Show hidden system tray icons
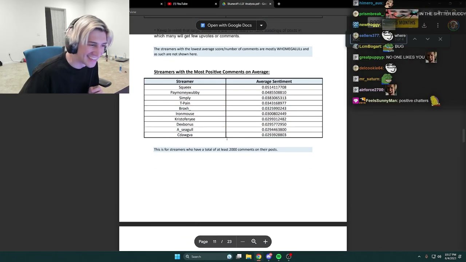The height and width of the screenshot is (262, 466). pyautogui.click(x=419, y=257)
